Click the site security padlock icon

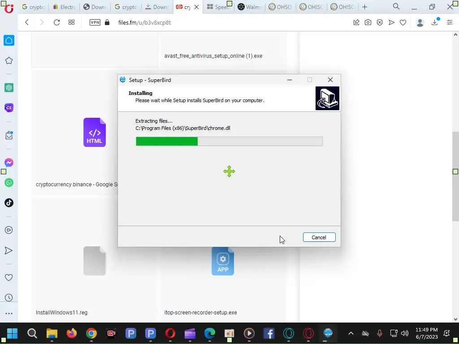tap(107, 22)
